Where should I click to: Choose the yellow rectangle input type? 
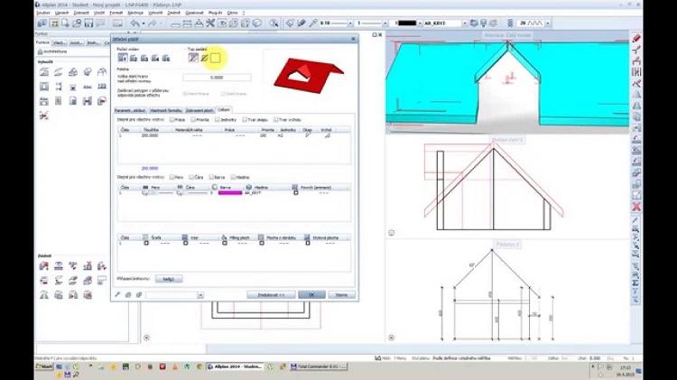215,58
